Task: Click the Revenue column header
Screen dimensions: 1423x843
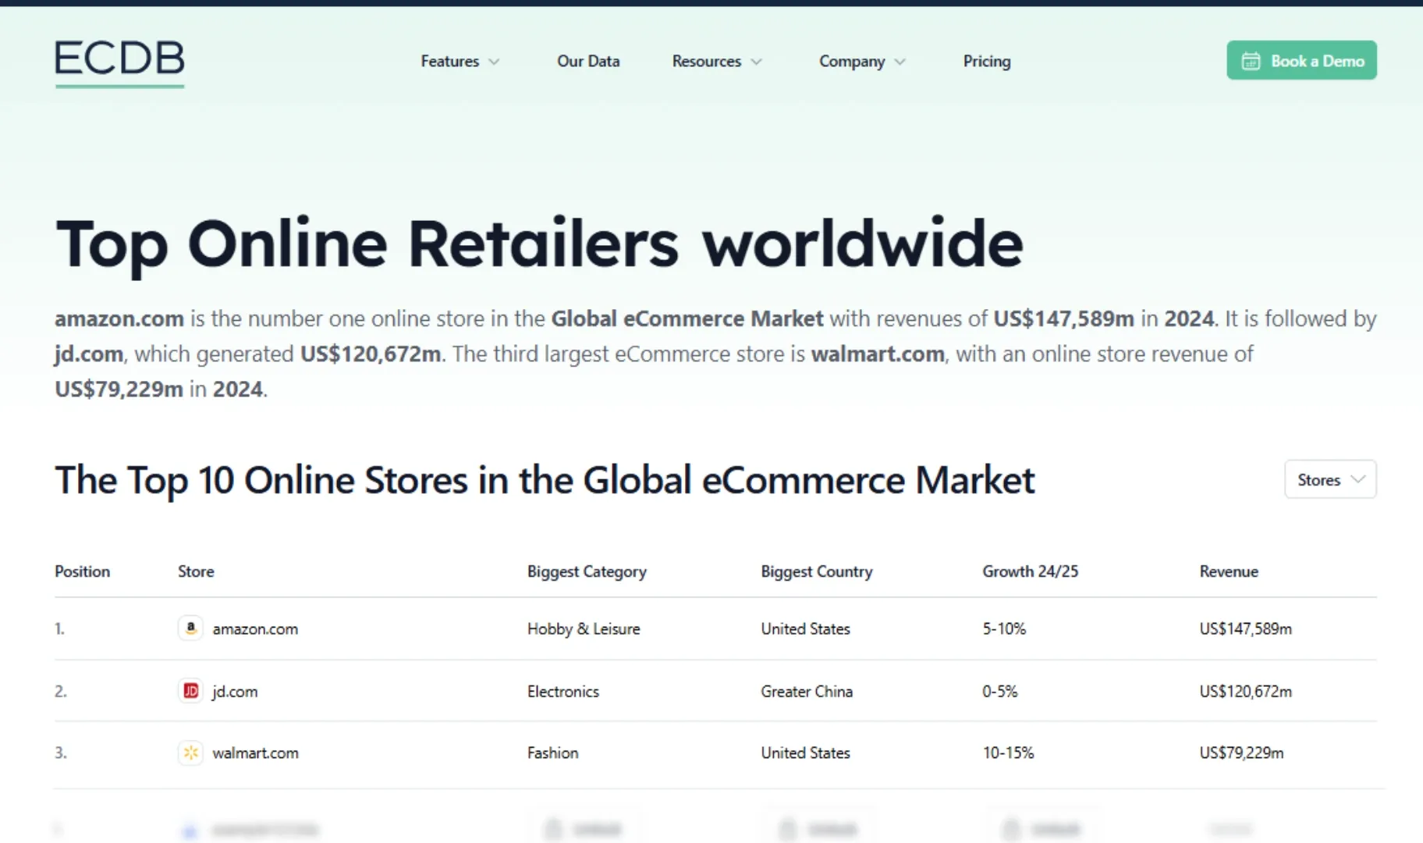Action: pos(1229,571)
